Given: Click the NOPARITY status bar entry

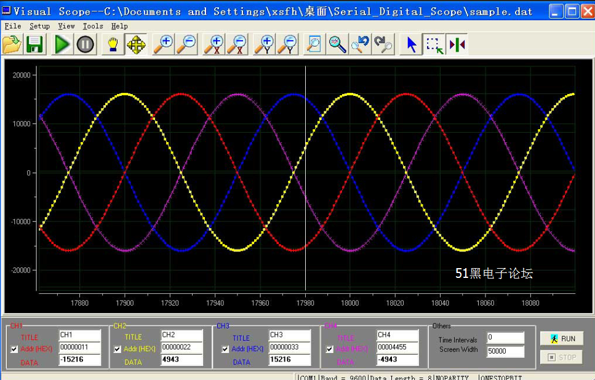Looking at the screenshot, I should coord(452,378).
